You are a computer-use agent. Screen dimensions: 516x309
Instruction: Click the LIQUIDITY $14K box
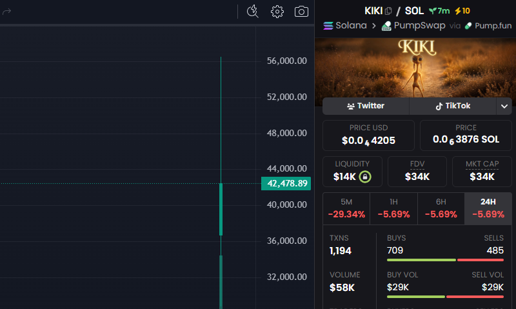tap(352, 172)
